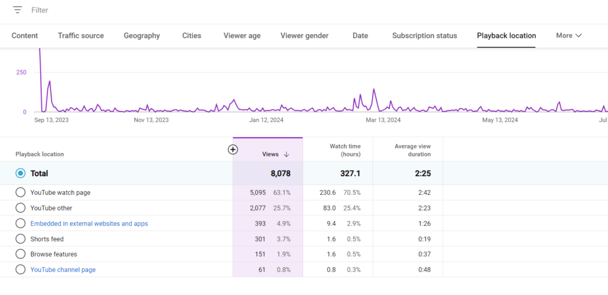Select the YouTube watch page radio button
This screenshot has height=295, width=608.
pyautogui.click(x=21, y=192)
